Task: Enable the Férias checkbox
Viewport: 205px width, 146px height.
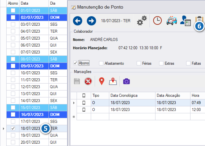Action: tap(139, 63)
